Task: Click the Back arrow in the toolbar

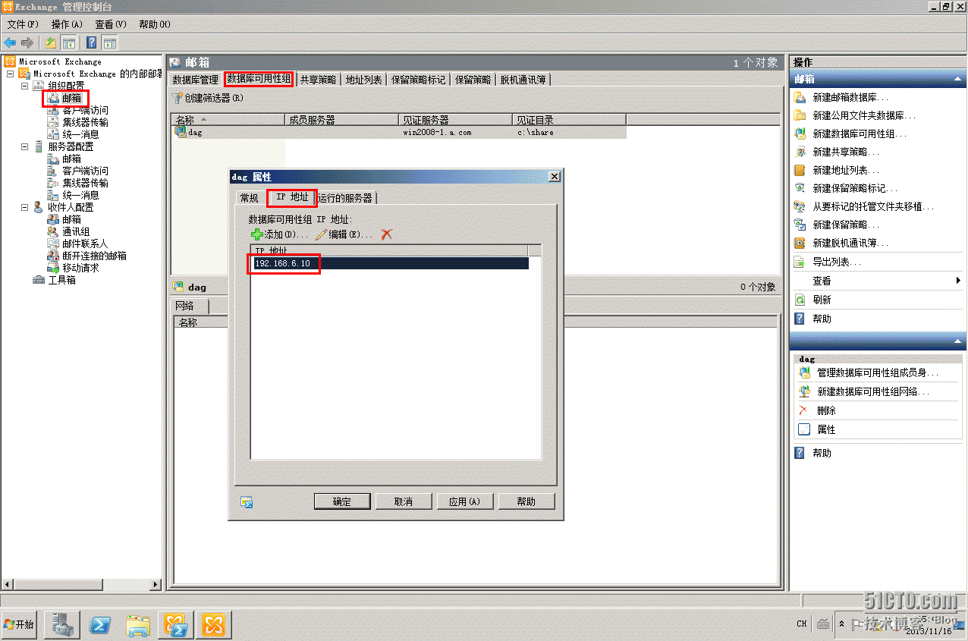Action: click(x=10, y=42)
